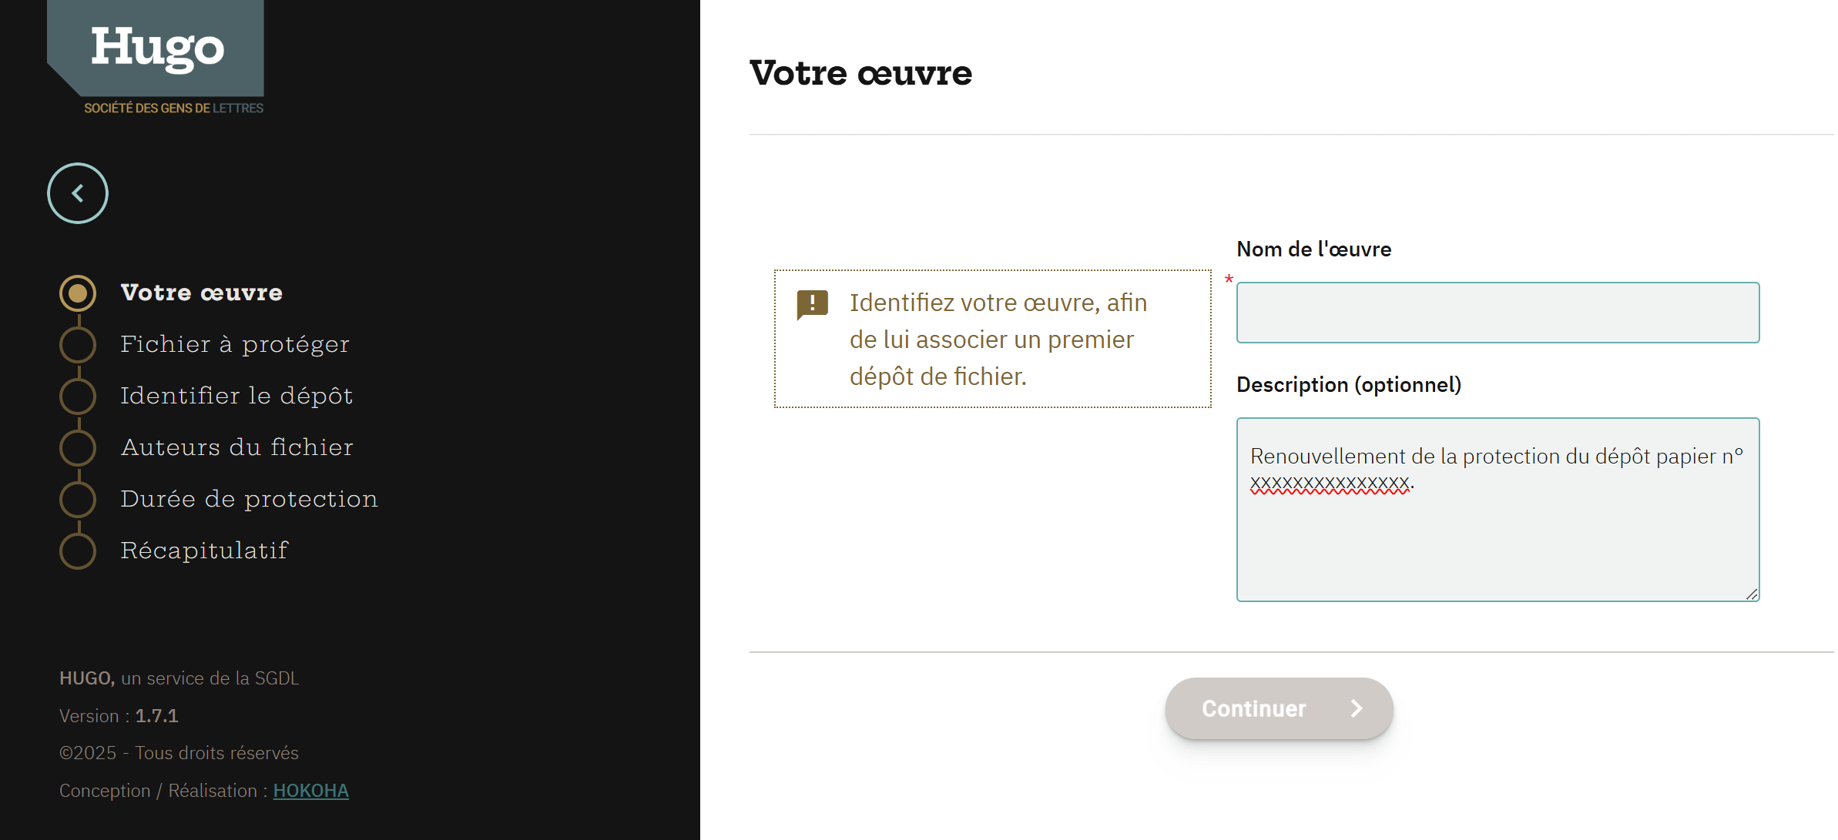Click inside the Description textarea

(1497, 539)
